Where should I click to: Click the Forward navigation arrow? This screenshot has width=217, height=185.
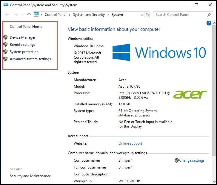[x=16, y=15]
